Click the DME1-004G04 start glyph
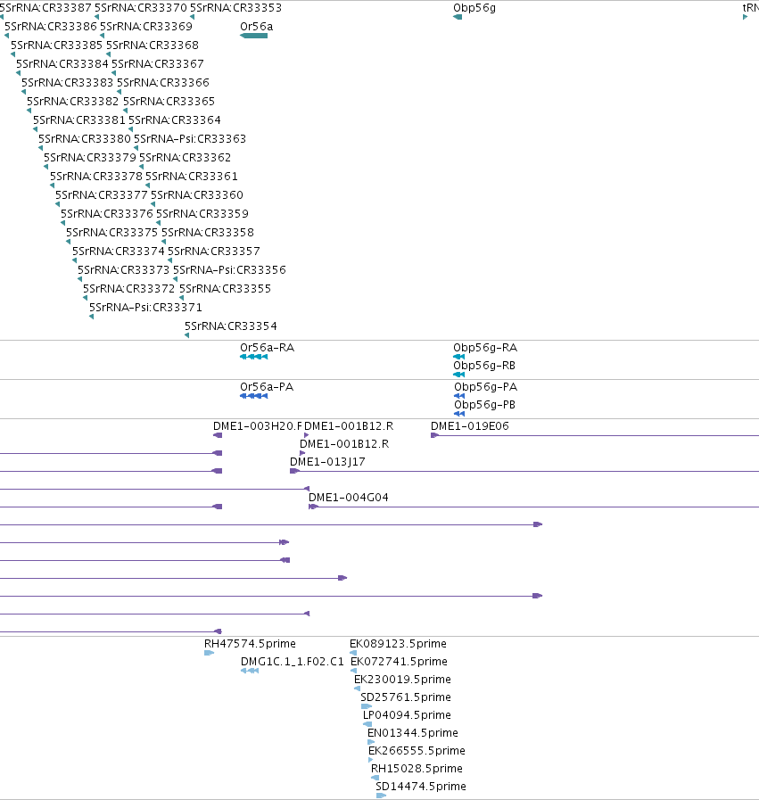Screen dimensions: 759x800 (313, 507)
